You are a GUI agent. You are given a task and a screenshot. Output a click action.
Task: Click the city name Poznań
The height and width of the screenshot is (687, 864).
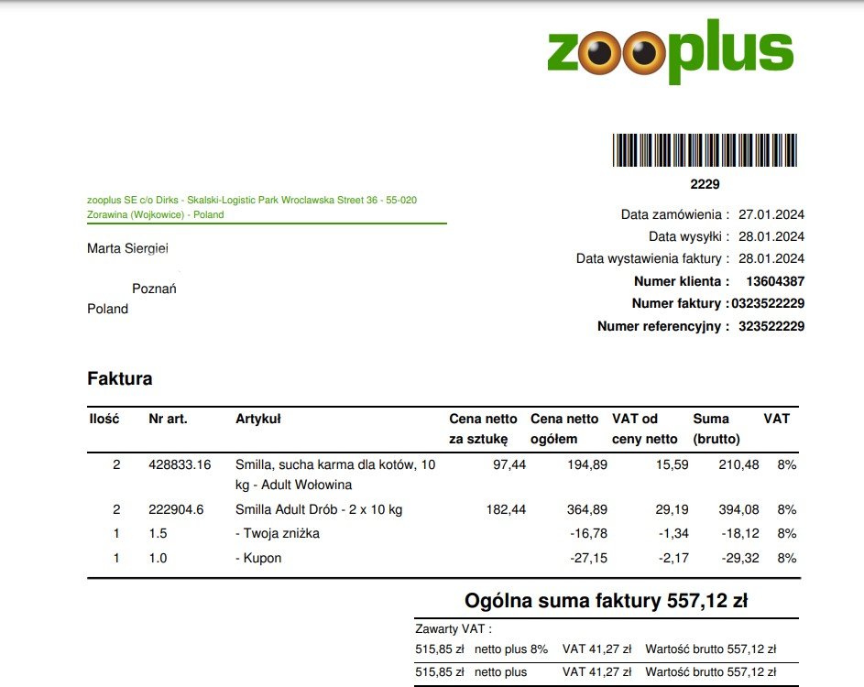pos(154,289)
